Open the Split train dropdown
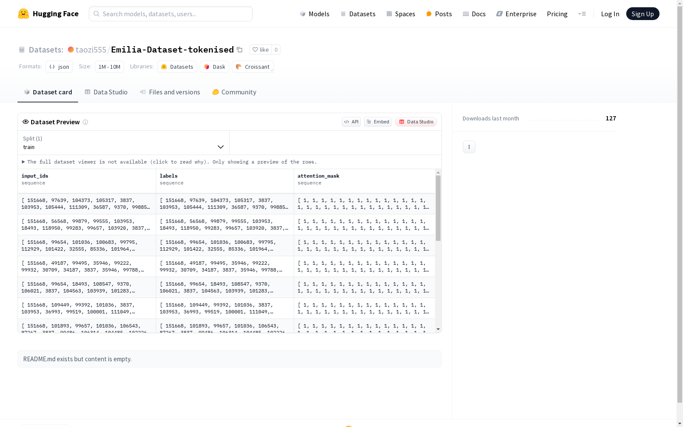 [124, 143]
